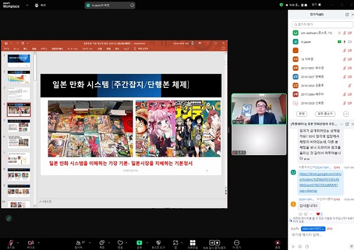Select participant Lim Jaehwan in list
This screenshot has width=354, height=250.
pos(322,33)
